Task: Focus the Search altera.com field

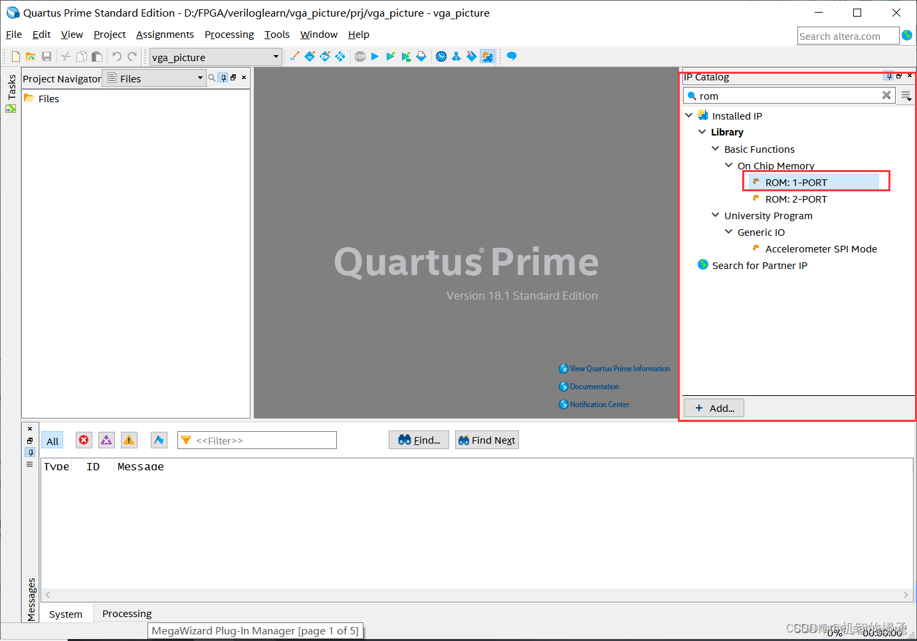Action: 848,36
